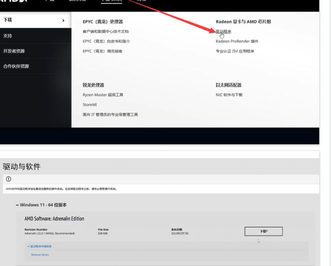Collapse the 驱动程序详细信息 expander

click(x=40, y=246)
